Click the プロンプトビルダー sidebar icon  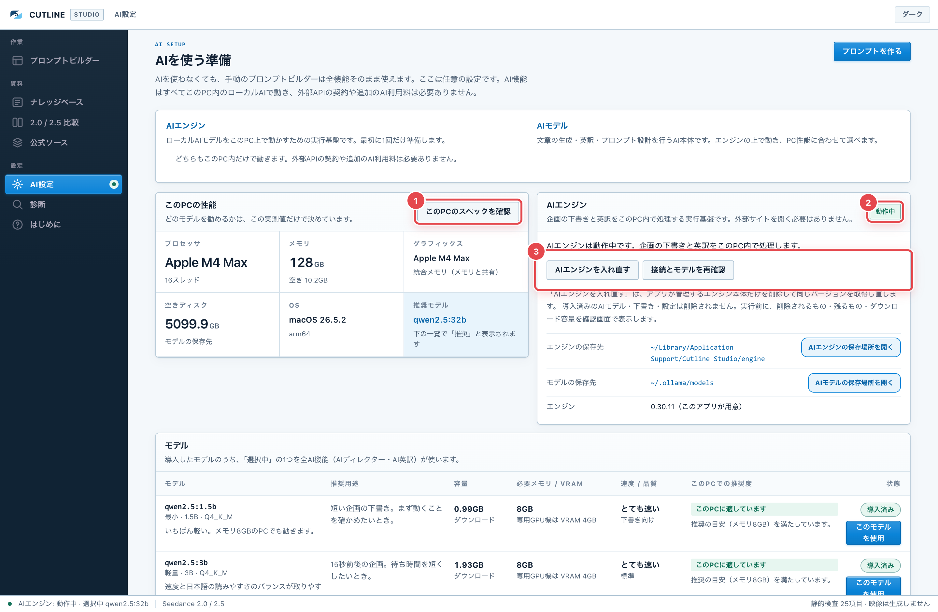(x=17, y=61)
